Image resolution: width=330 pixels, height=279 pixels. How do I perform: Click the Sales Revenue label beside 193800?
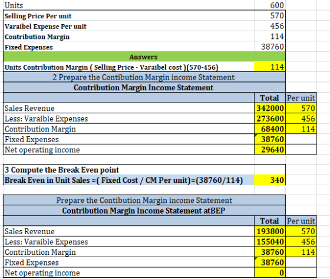29,231
